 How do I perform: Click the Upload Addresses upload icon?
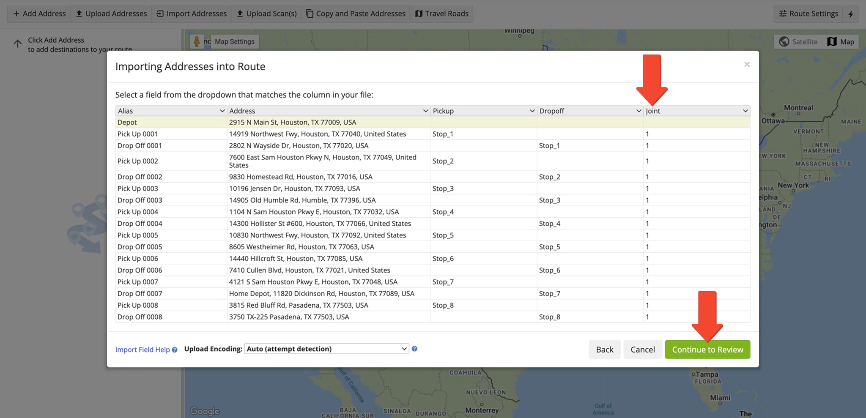[x=79, y=14]
